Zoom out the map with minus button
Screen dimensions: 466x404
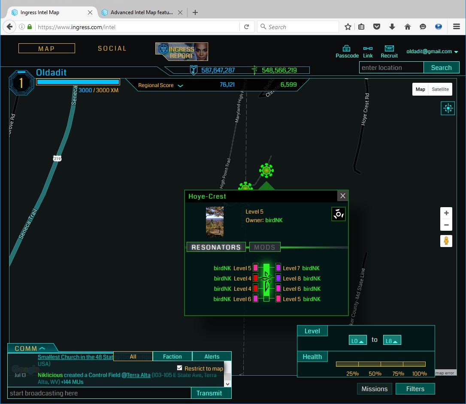pos(446,225)
